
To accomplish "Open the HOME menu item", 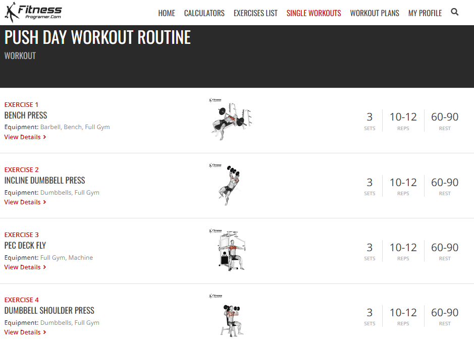I will [x=167, y=13].
